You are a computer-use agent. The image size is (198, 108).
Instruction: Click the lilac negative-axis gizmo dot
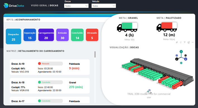177,55
